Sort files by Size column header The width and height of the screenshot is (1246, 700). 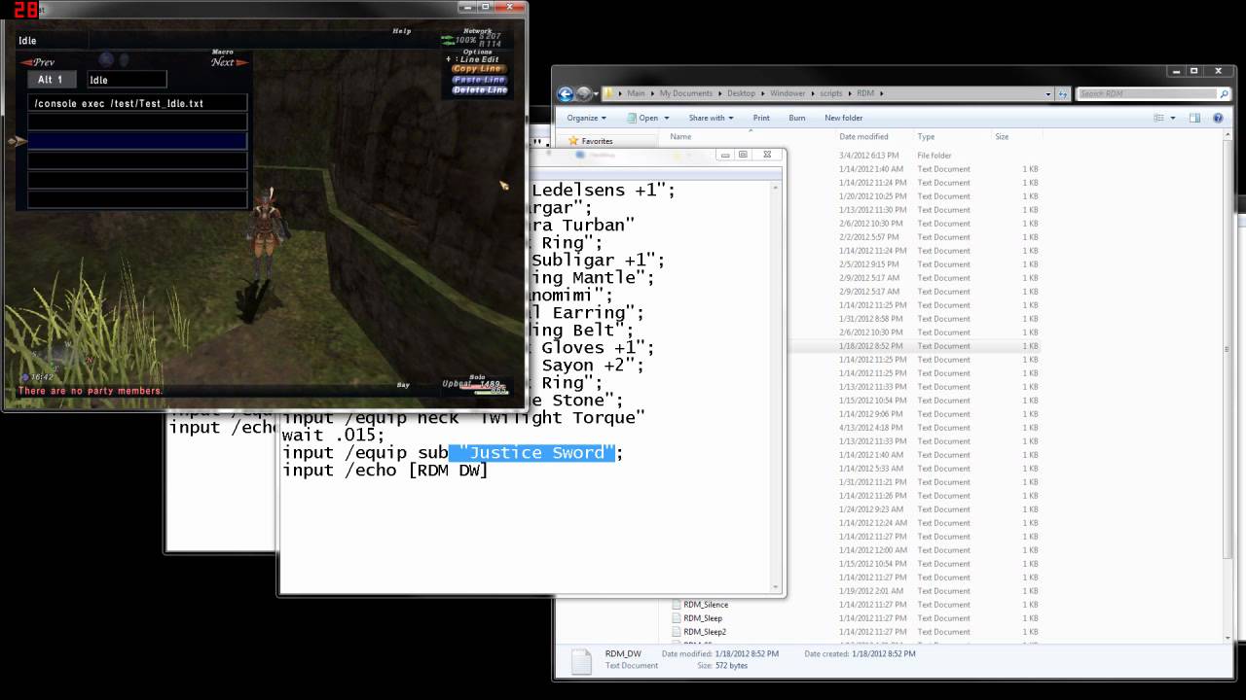click(1002, 136)
